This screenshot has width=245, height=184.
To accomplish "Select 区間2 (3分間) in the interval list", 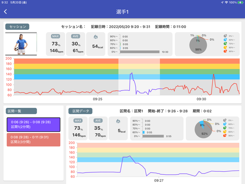I will [33, 140].
